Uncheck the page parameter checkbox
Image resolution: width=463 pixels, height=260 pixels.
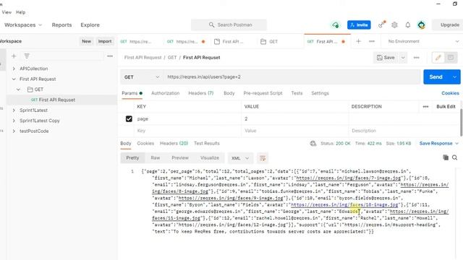tap(129, 118)
